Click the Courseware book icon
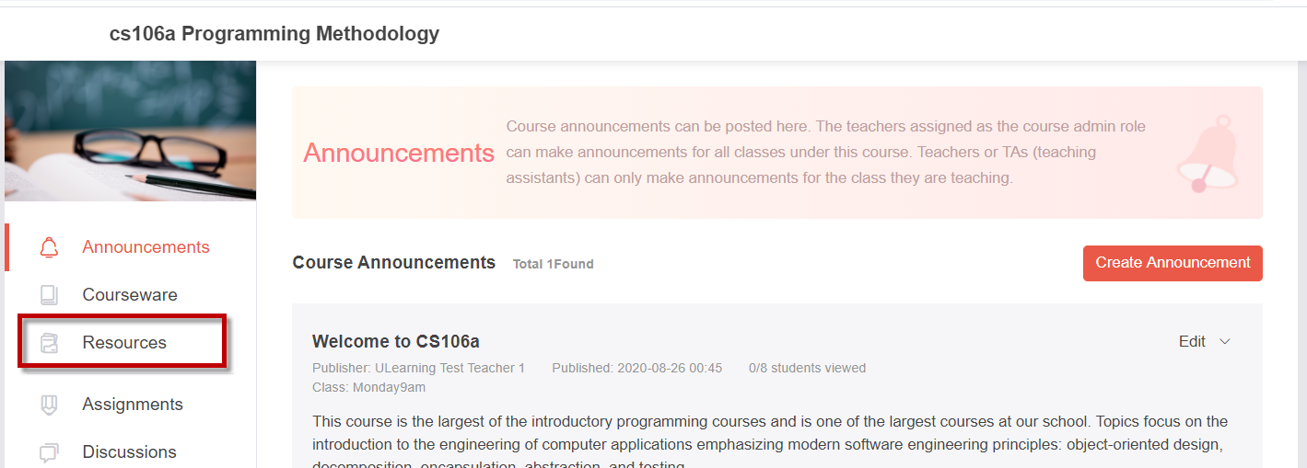The width and height of the screenshot is (1307, 468). click(x=49, y=295)
